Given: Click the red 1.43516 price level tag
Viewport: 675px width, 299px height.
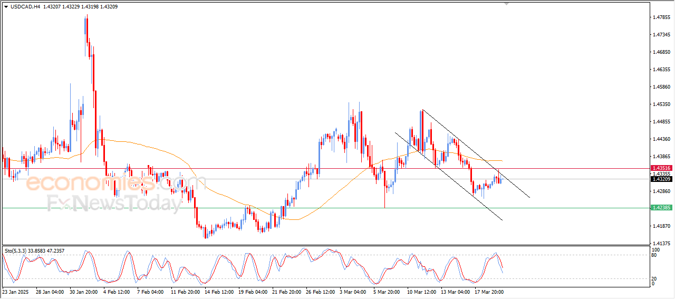Looking at the screenshot, I should [x=661, y=168].
